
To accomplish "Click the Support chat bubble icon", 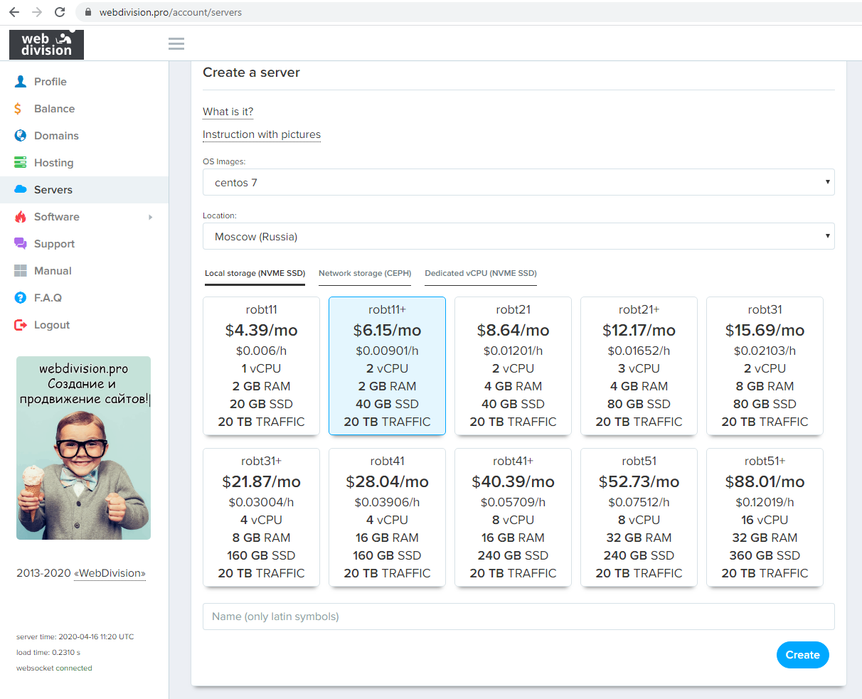I will pyautogui.click(x=21, y=244).
